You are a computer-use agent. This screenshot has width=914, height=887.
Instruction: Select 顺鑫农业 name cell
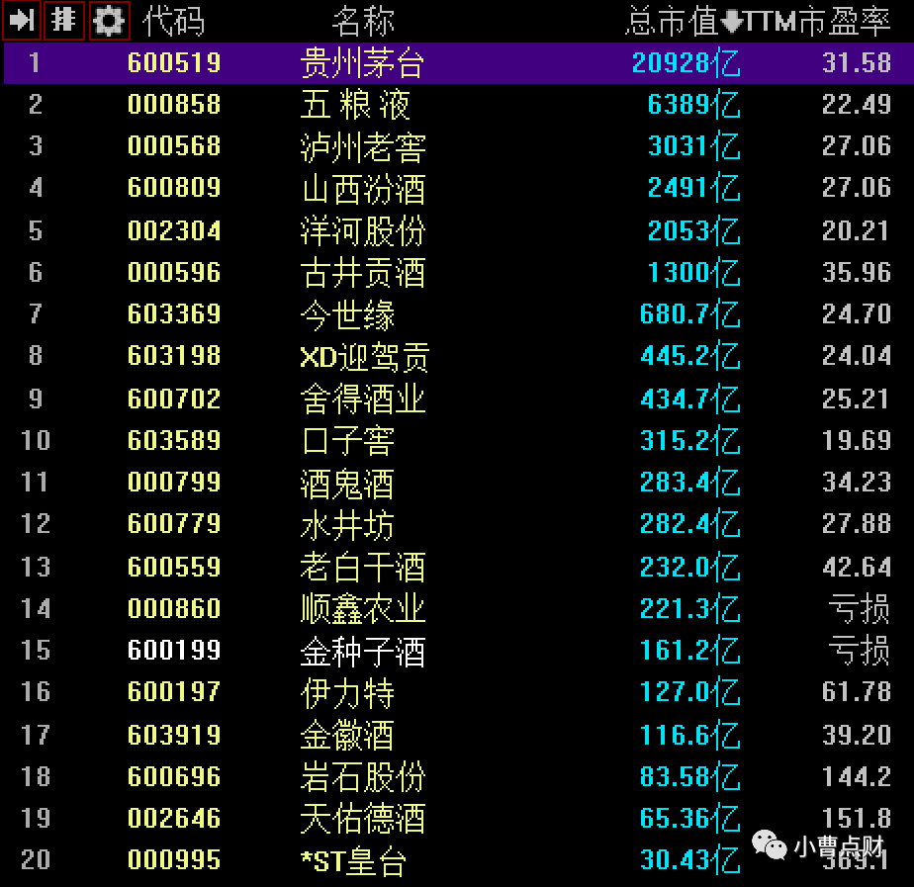(x=363, y=608)
